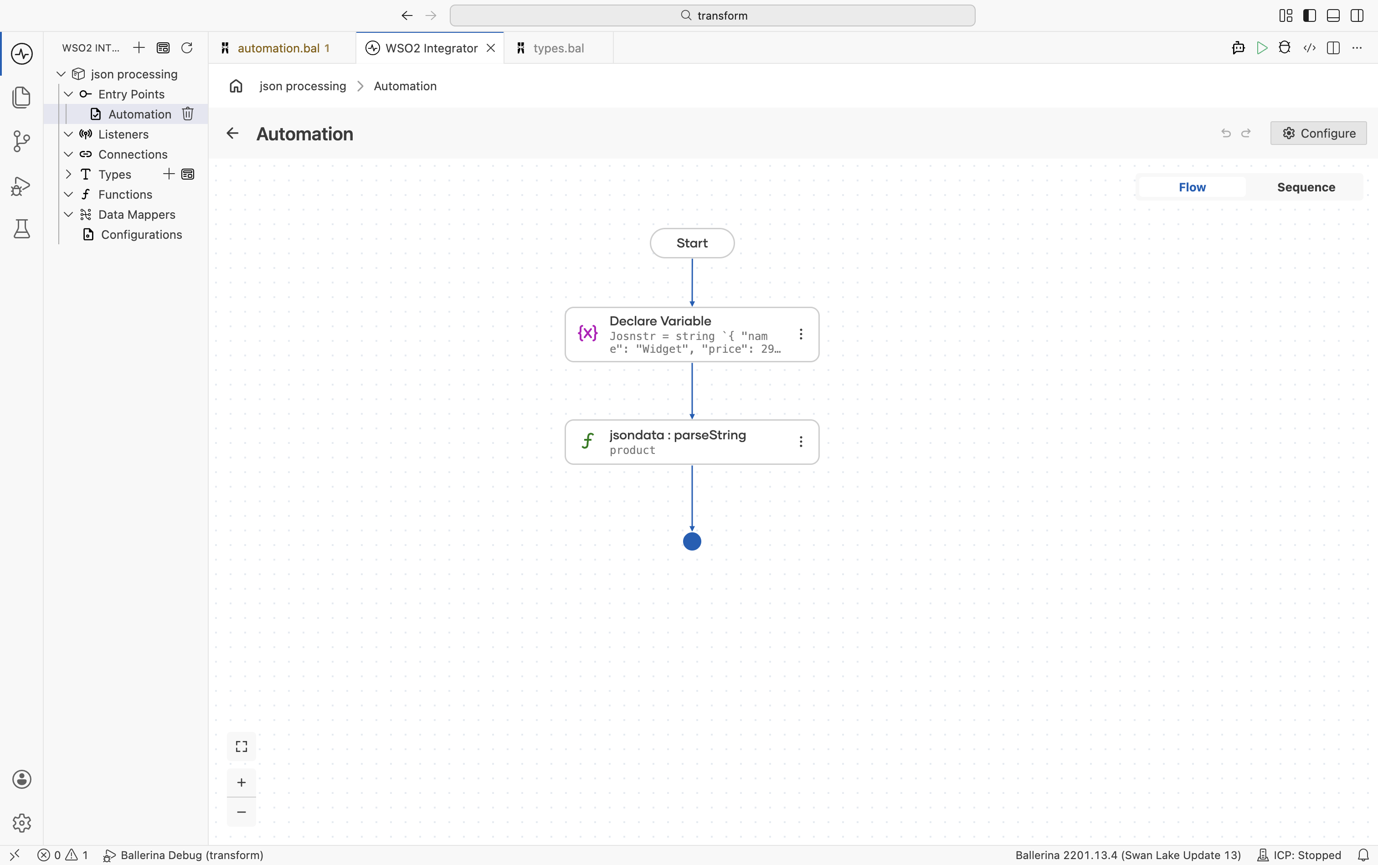This screenshot has height=865, width=1378.
Task: Close the WSO2 Integrator tab
Action: tap(491, 48)
